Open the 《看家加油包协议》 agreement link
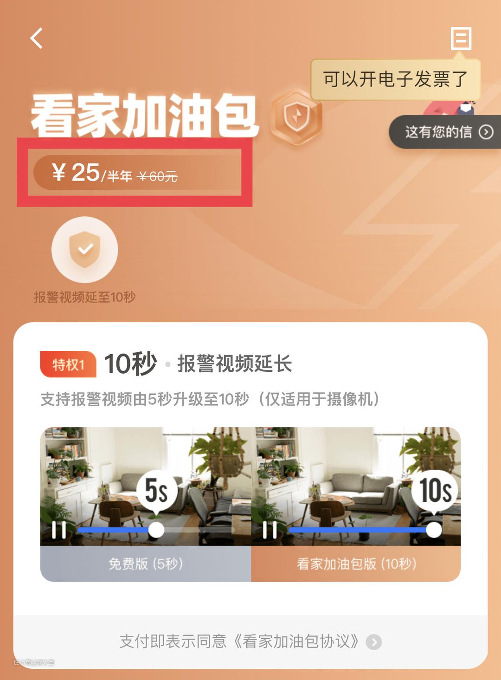 coord(295,641)
